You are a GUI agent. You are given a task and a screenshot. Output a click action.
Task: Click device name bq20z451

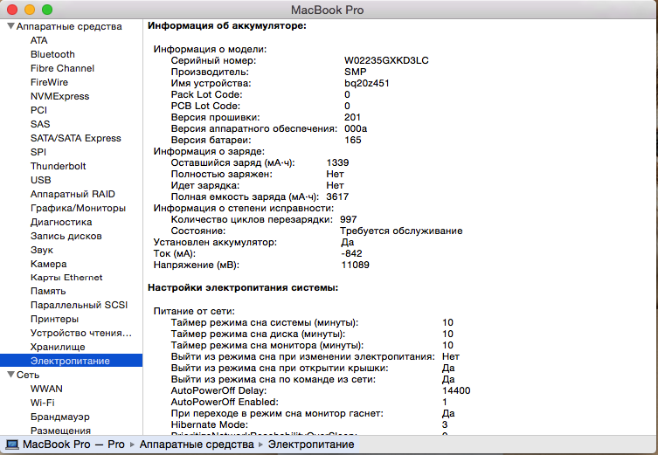tap(367, 83)
